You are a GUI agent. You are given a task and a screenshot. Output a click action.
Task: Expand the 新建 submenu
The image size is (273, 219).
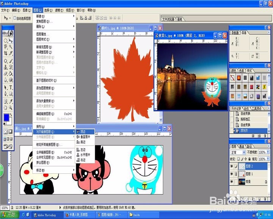click(54, 16)
